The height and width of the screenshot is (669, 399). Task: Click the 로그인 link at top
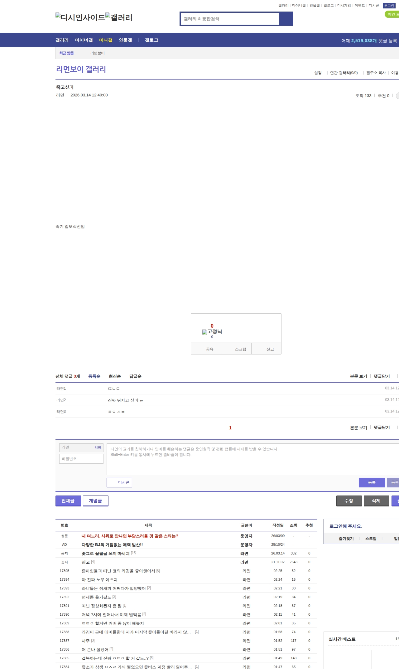click(x=389, y=6)
